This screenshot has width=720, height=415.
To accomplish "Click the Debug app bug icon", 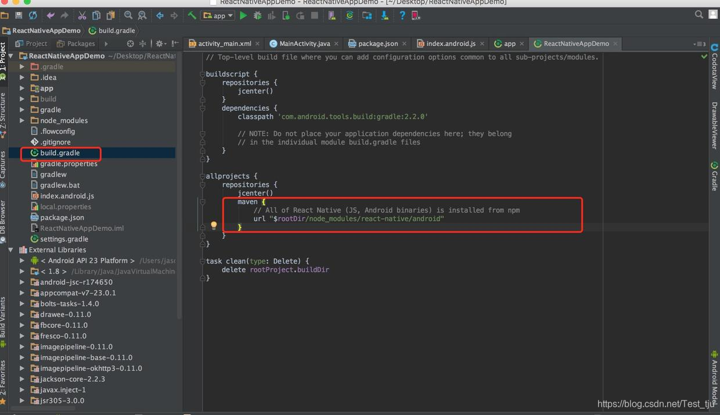I will [257, 15].
